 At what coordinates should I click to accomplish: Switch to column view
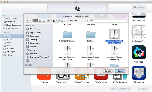pos(44,21)
